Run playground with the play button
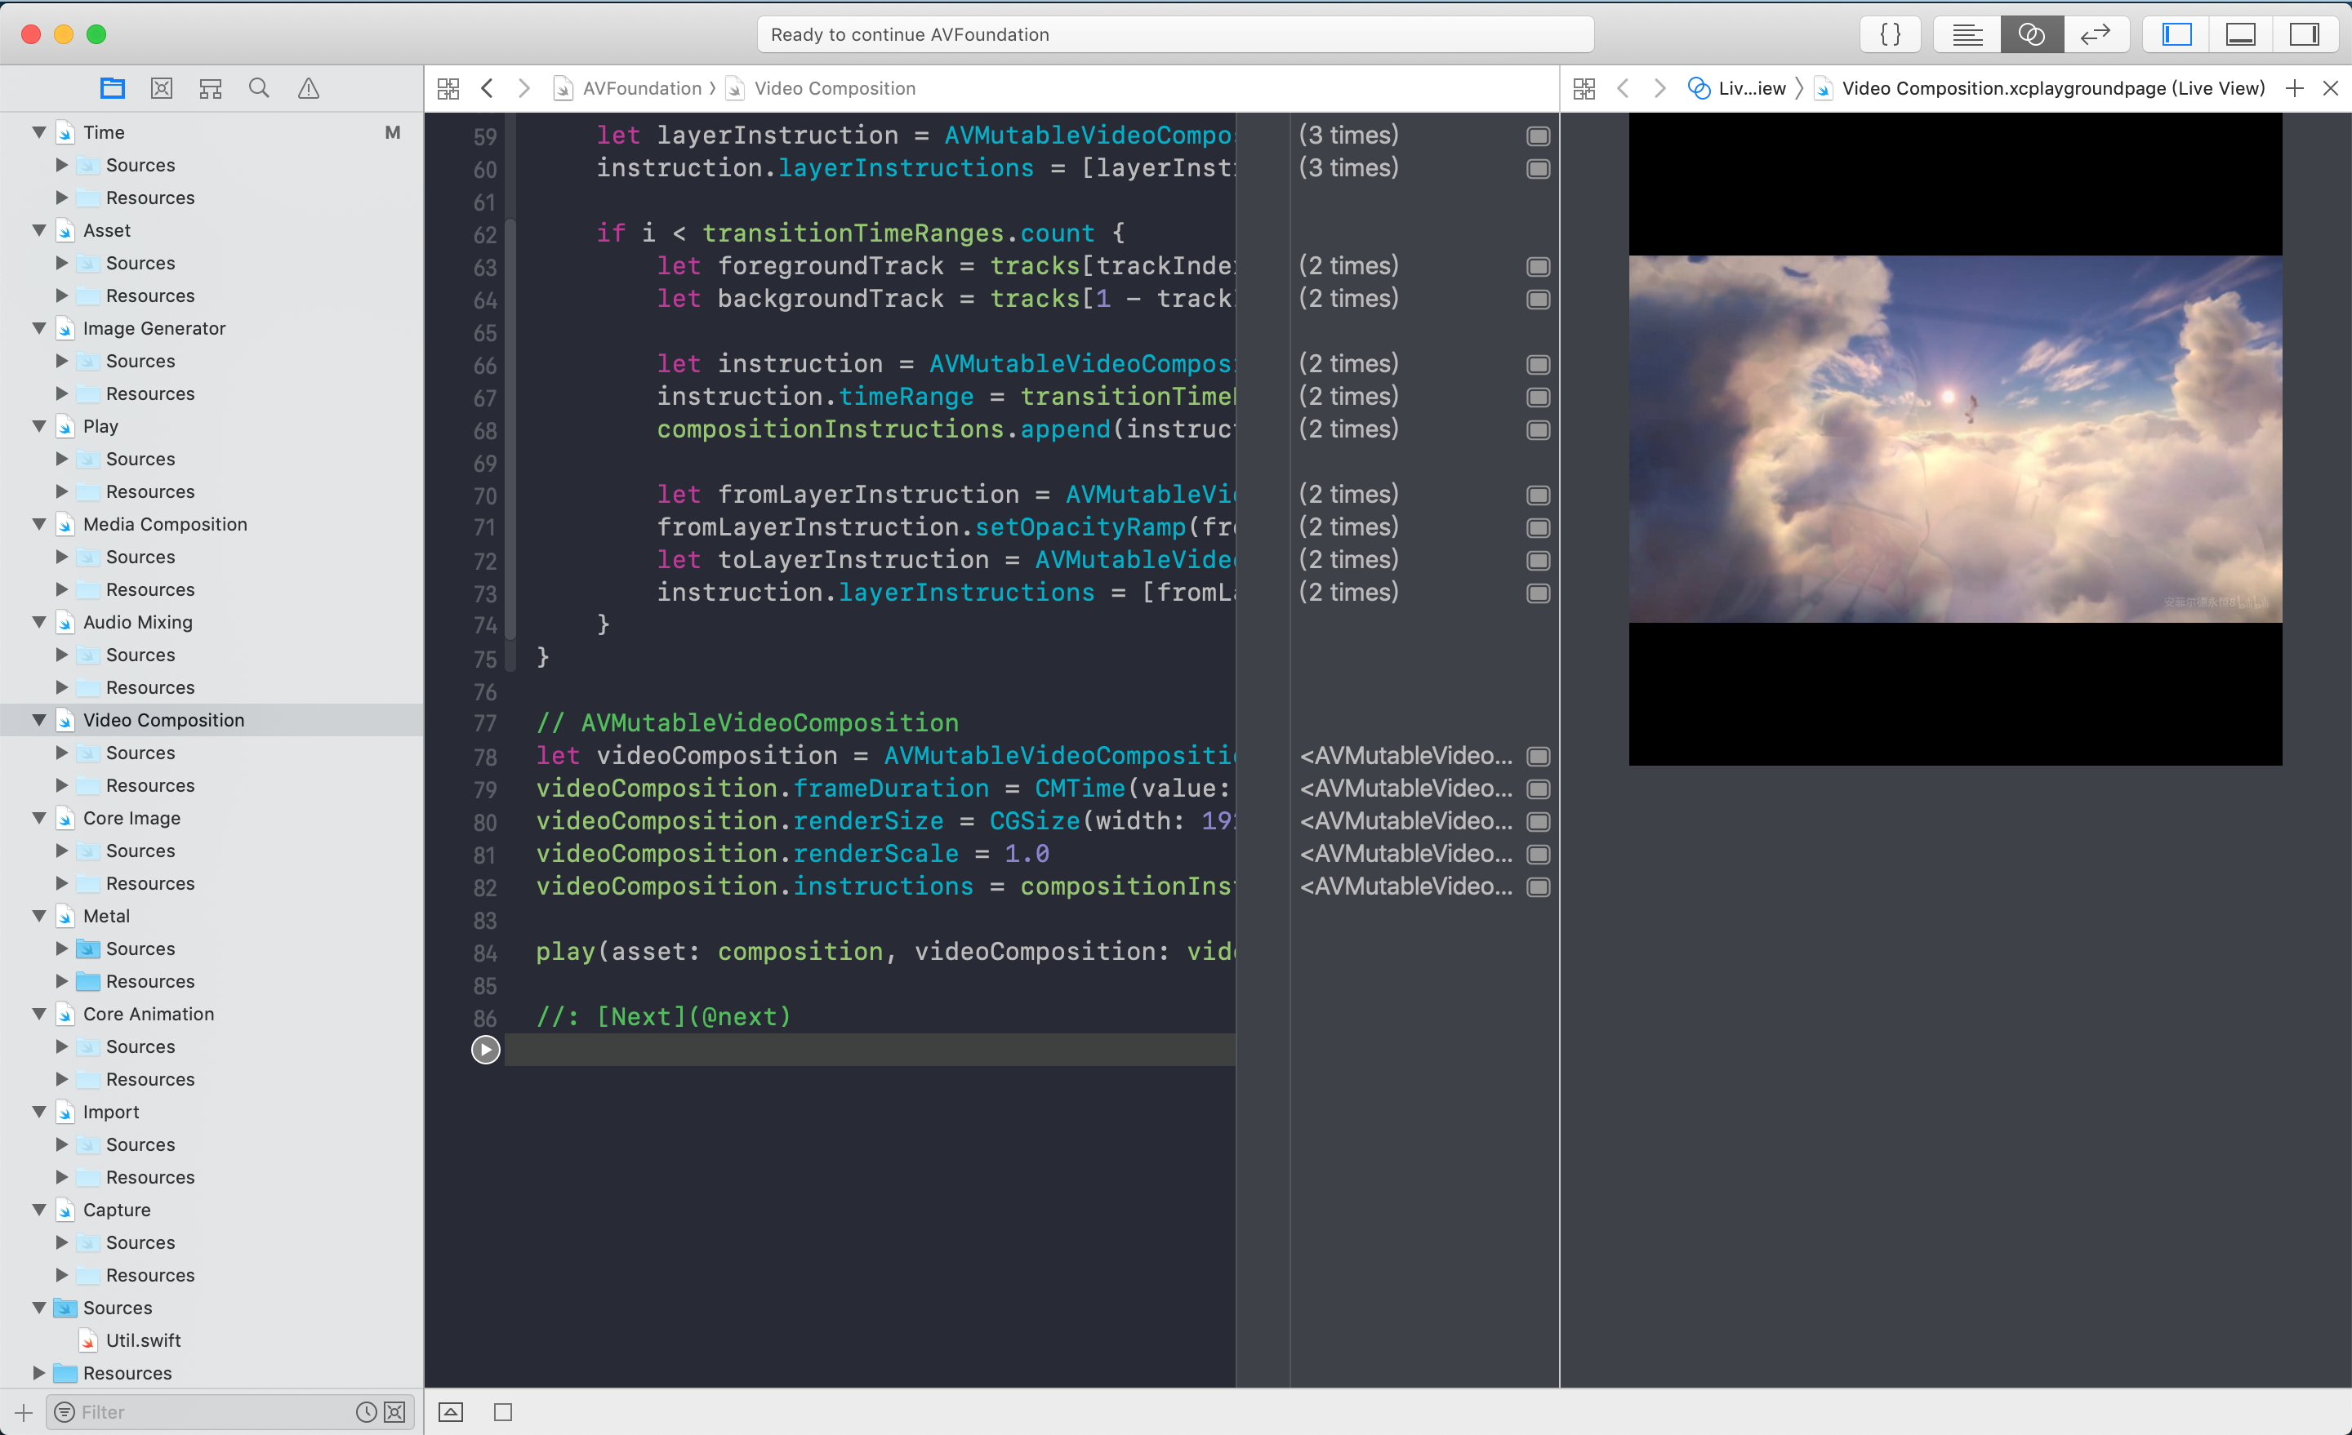 tap(485, 1050)
